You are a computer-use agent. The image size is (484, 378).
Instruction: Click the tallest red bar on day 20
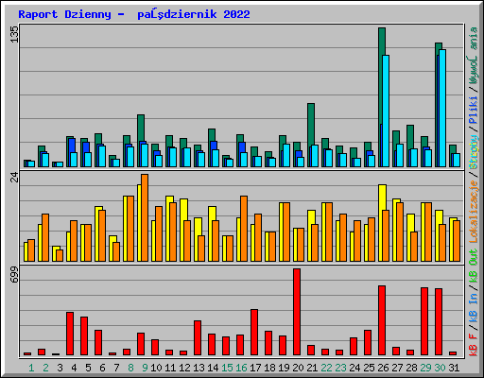(297, 312)
